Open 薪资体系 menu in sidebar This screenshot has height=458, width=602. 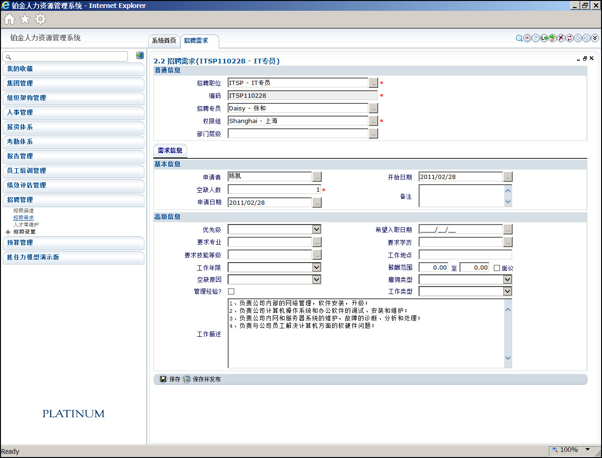point(73,127)
